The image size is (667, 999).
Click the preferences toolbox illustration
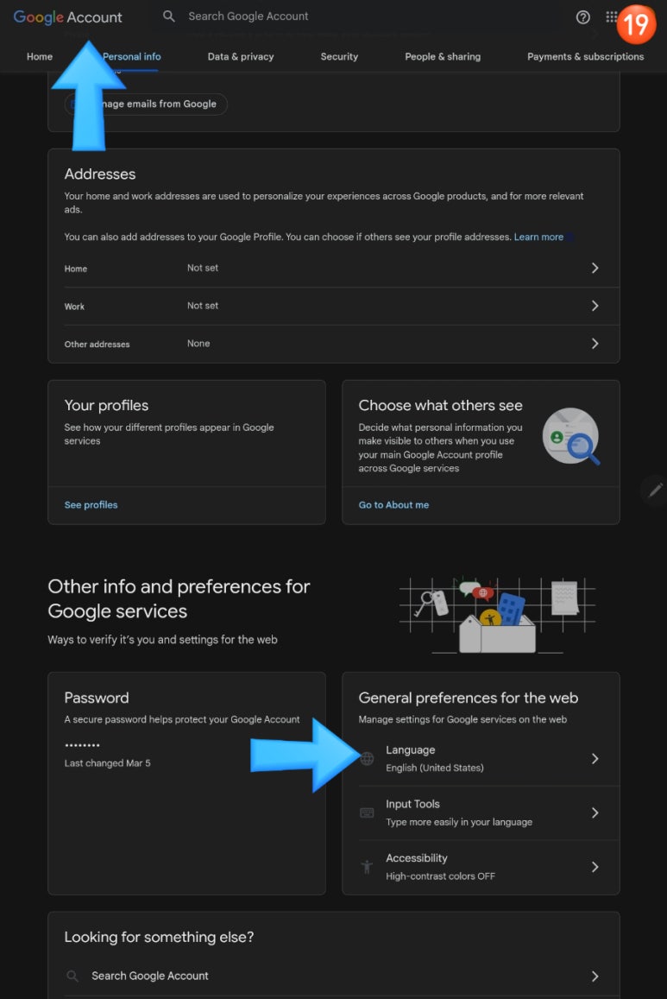tap(497, 615)
